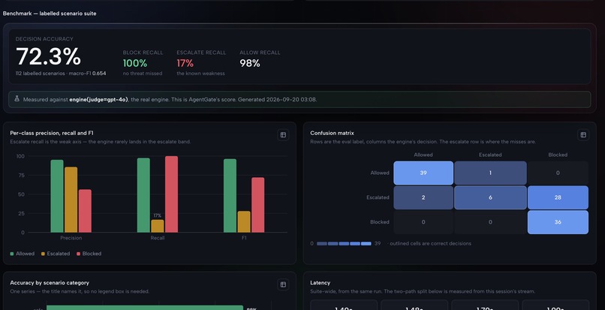Toggle the Escalated series in chart legend
The height and width of the screenshot is (310, 605).
(56, 254)
